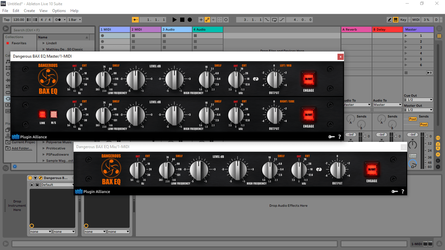Enable the Punch-In switch
The width and height of the screenshot is (445, 250).
tap(267, 20)
